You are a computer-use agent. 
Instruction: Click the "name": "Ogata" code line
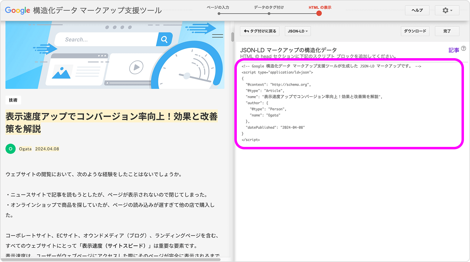[x=265, y=115]
